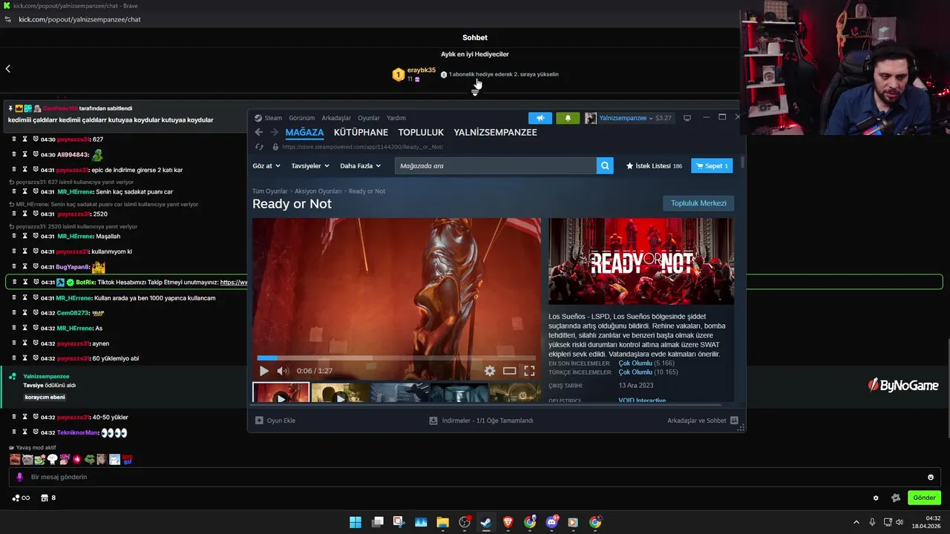Click the chat identity icon beside Gönder
Image resolution: width=950 pixels, height=534 pixels.
(x=896, y=498)
